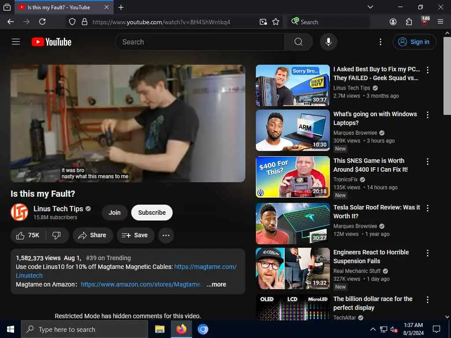Open Firefox View icon in tab bar
The height and width of the screenshot is (338, 451).
coord(7,7)
